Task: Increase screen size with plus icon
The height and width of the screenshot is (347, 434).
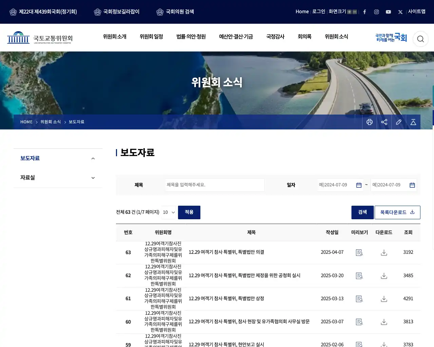Action: coord(349,12)
